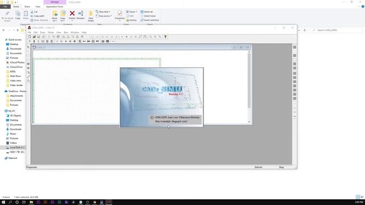Open the CADe_SIMU Mode menu
Screen dimensions: 365x205
(51, 32)
